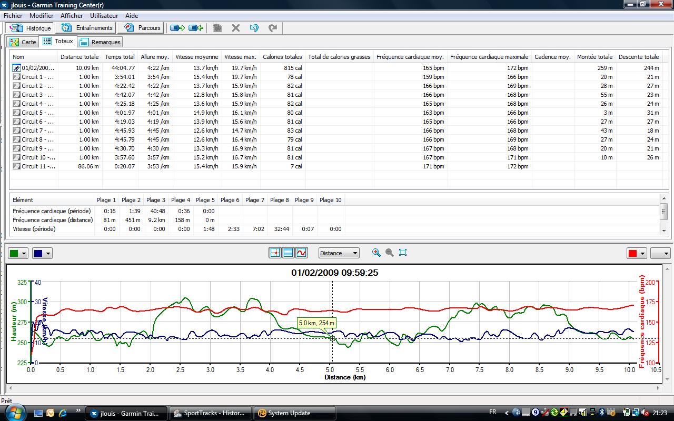Select the Circuit 5 row
Image resolution: width=674 pixels, height=421 pixels.
[x=340, y=113]
